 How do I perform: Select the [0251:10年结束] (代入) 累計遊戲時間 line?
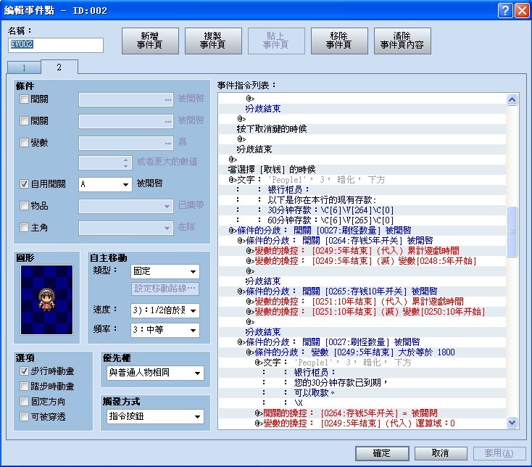pyautogui.click(x=362, y=302)
